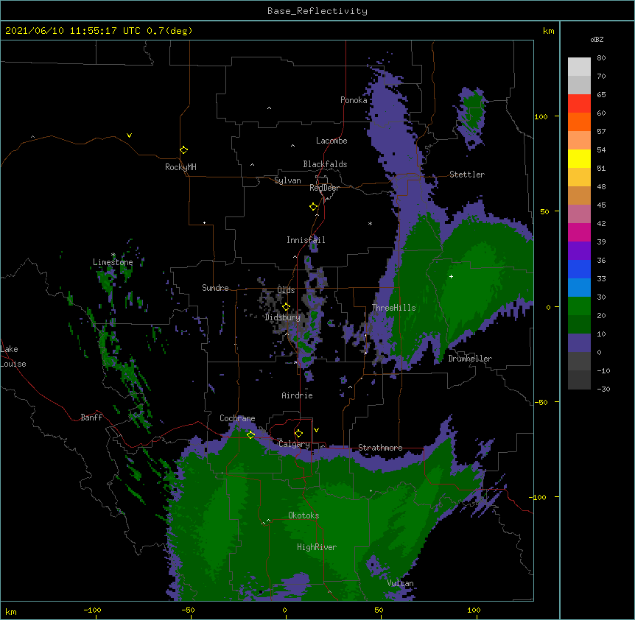Click the white asterisk marker east of Innisfail
635x620 pixels.
[370, 223]
